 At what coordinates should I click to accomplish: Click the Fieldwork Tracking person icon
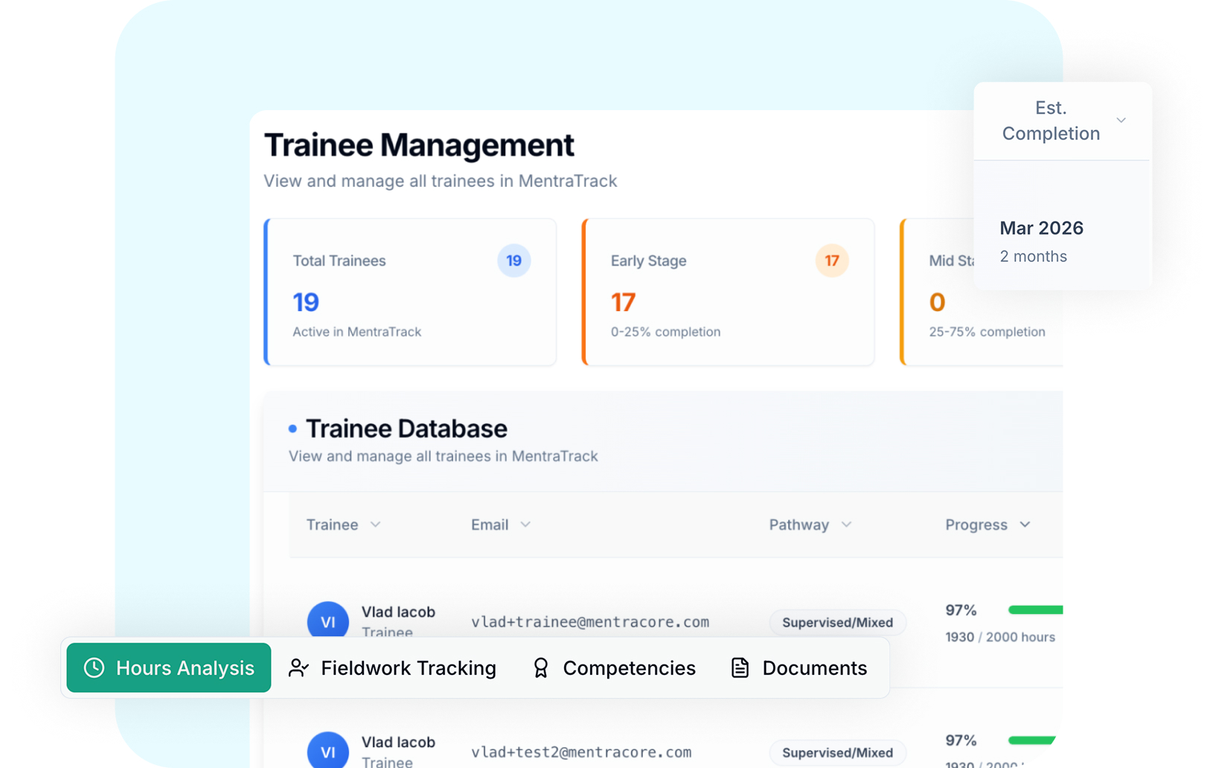click(x=299, y=668)
